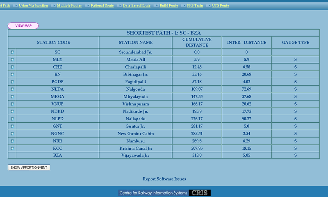328x197 pixels.
Task: Click the SHORTEST PATH - 1: SC - BZA title
Action: coord(164,33)
